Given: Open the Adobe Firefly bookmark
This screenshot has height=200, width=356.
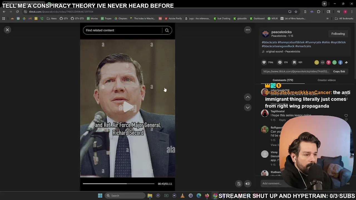Looking at the screenshot, I should (173, 19).
